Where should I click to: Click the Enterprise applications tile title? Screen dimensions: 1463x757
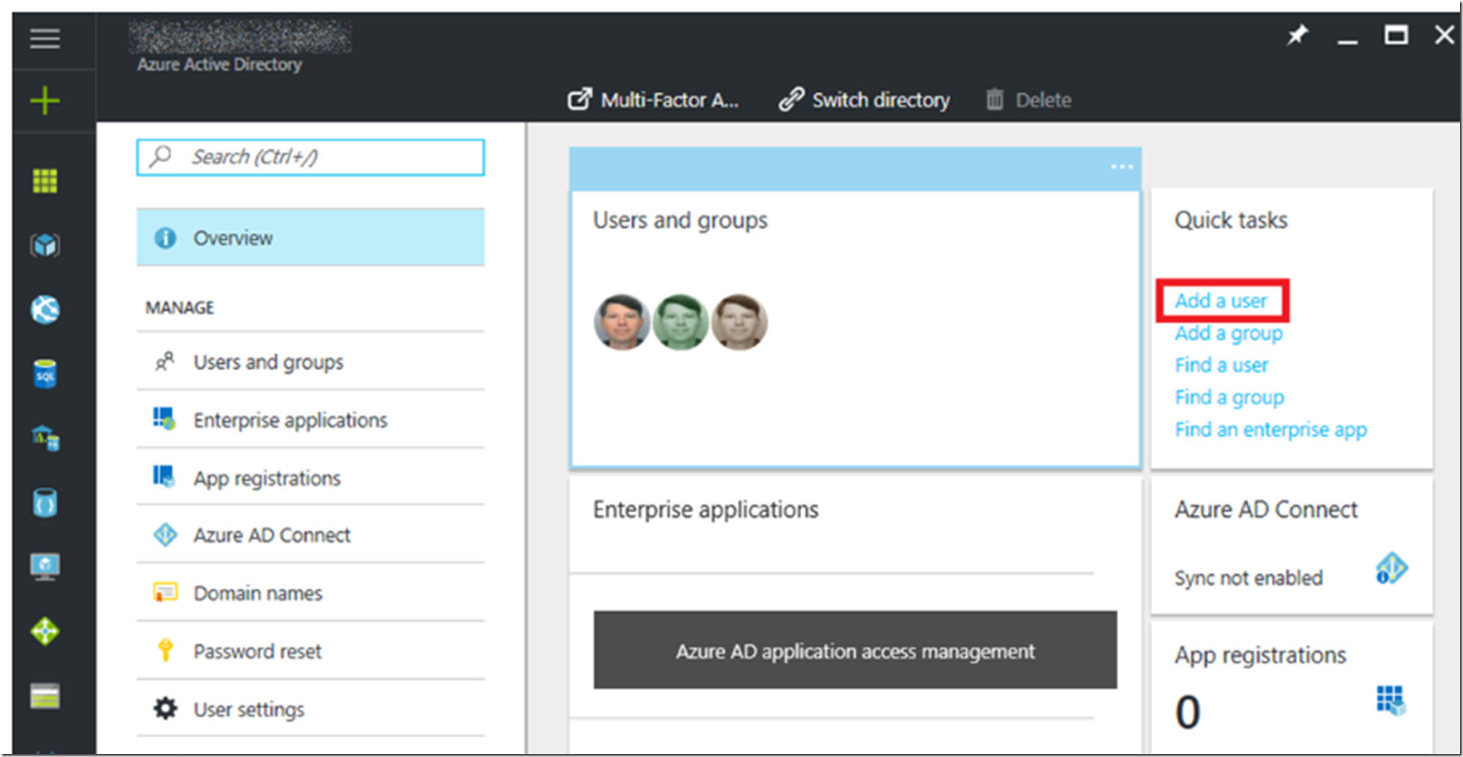(x=706, y=510)
